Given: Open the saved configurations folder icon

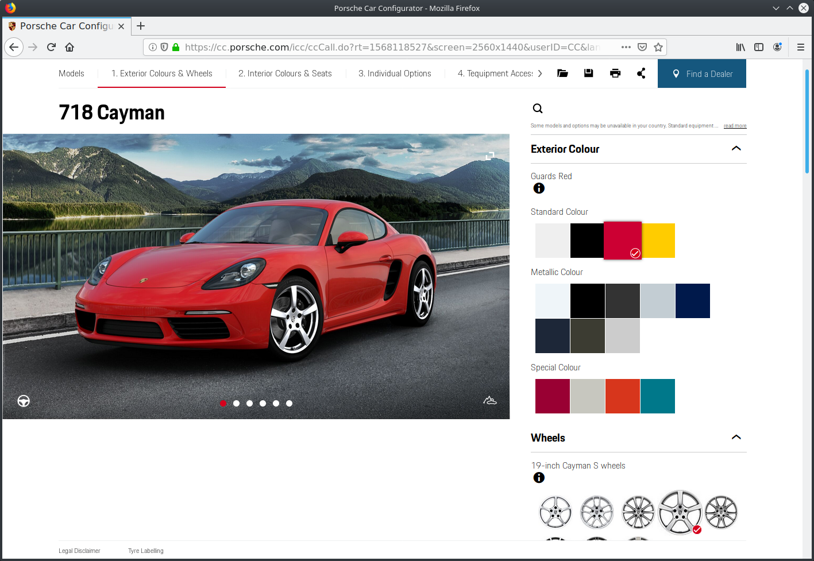Looking at the screenshot, I should (562, 73).
